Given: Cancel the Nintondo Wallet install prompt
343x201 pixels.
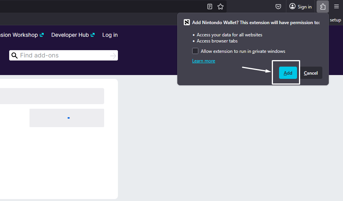Looking at the screenshot, I should pyautogui.click(x=310, y=73).
